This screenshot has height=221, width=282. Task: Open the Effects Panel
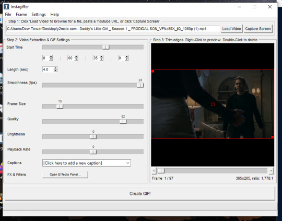(65, 175)
